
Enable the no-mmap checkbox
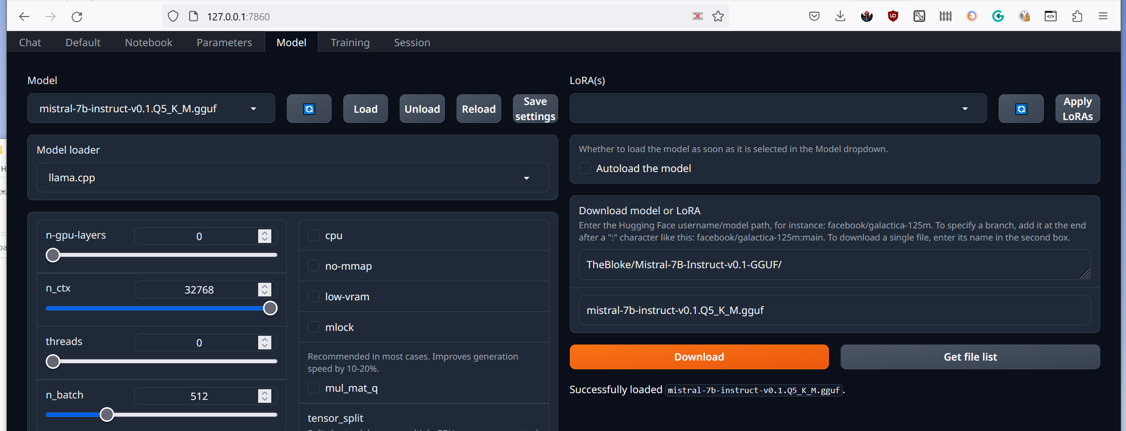click(314, 266)
